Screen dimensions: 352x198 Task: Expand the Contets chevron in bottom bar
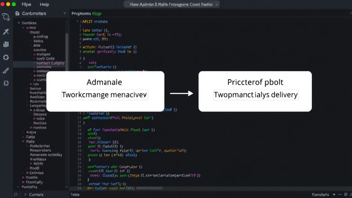[x=25, y=195]
